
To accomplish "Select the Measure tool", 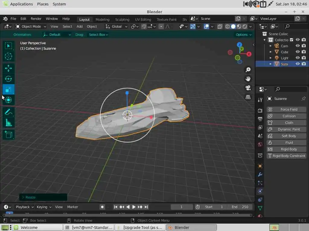I will tap(8, 123).
